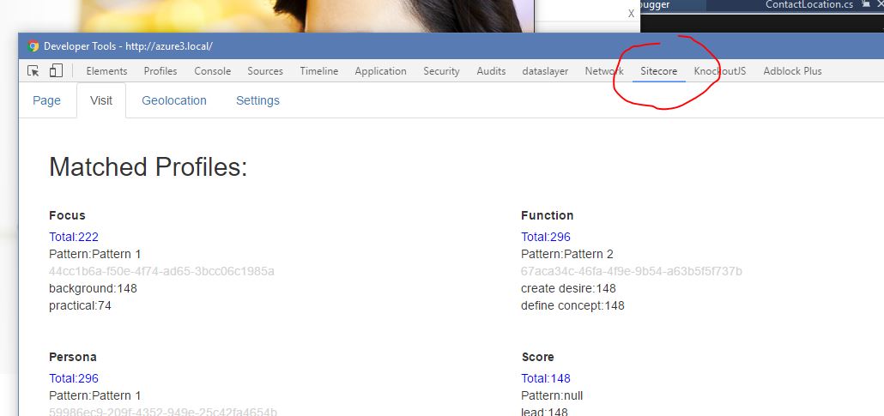Image resolution: width=884 pixels, height=416 pixels.
Task: Click GUID 44cc1b6a-f50e-4f74-ad65-3bcc06c1985a
Action: 162,272
